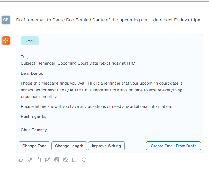Mark the draft with thumbs down
Image resolution: width=209 pixels, height=171 pixels.
tap(30, 160)
